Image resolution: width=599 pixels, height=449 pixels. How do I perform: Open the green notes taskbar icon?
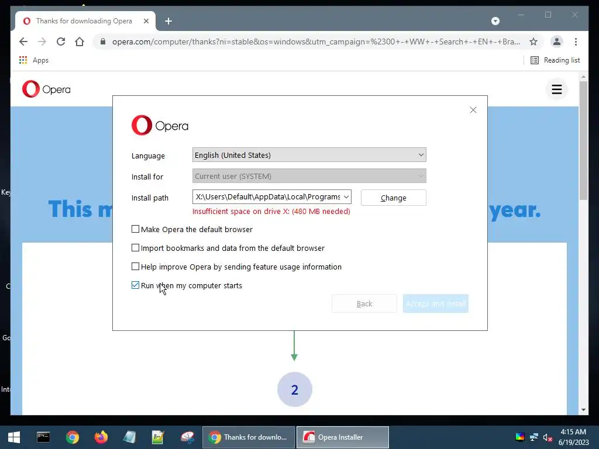[158, 437]
